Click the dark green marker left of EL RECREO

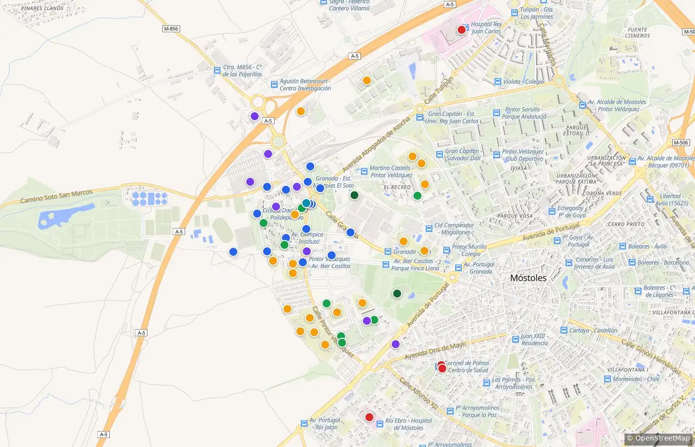[354, 195]
